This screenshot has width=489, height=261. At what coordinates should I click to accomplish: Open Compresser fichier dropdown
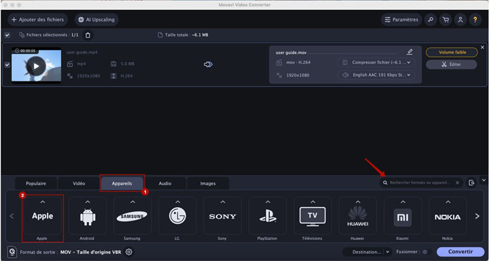pos(376,62)
